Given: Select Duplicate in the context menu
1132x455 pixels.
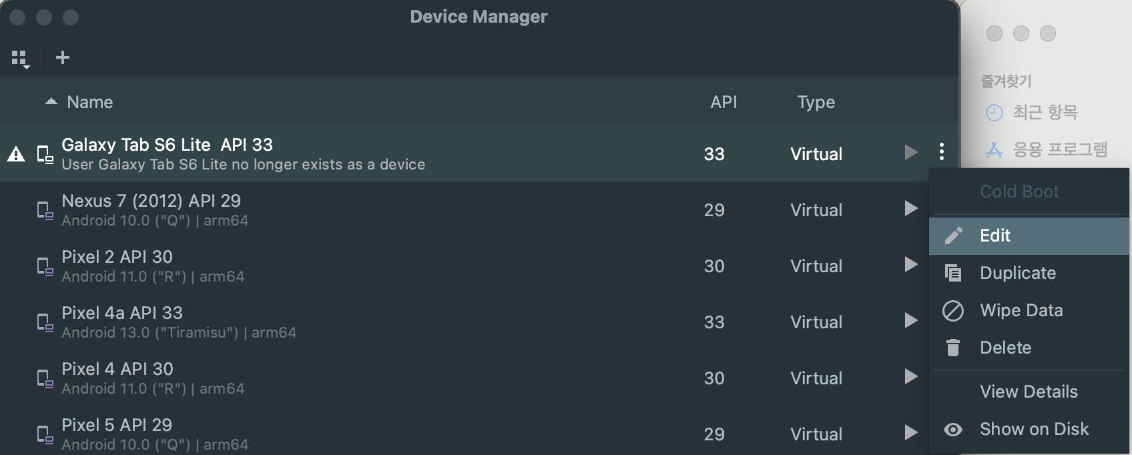Looking at the screenshot, I should pyautogui.click(x=1017, y=273).
